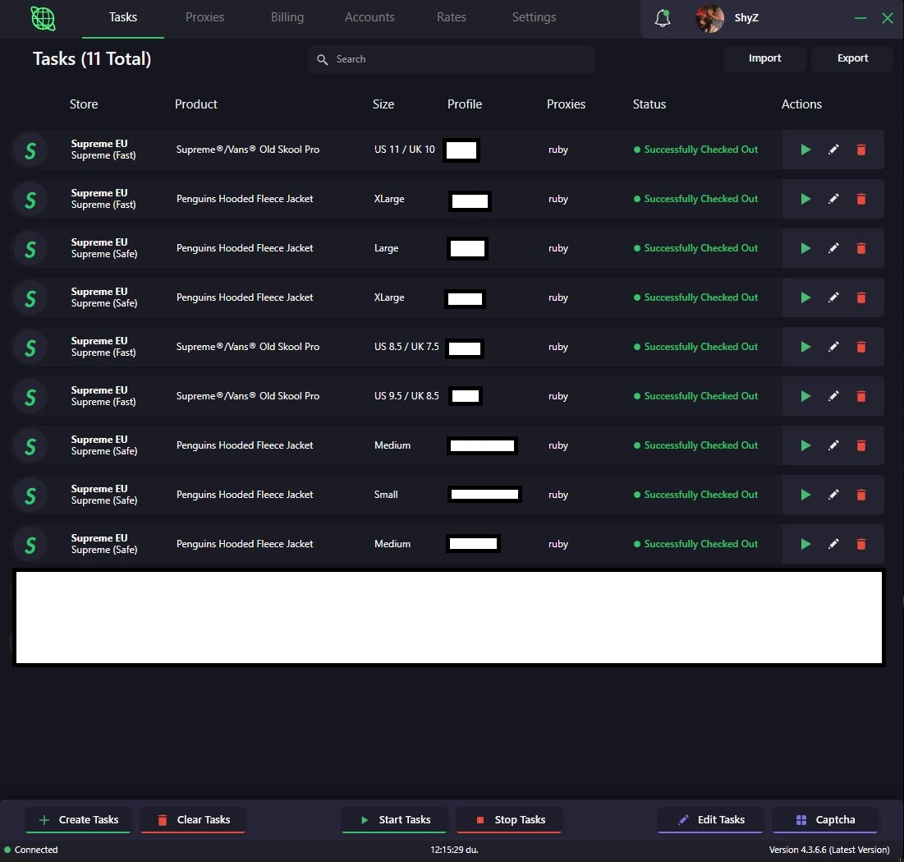Edit the XLarge Supreme (Safe) jacket task

pos(833,297)
